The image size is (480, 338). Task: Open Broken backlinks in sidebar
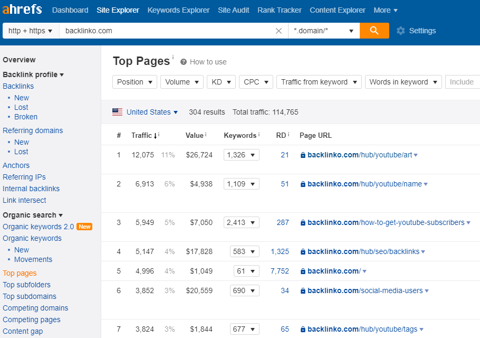(x=26, y=117)
